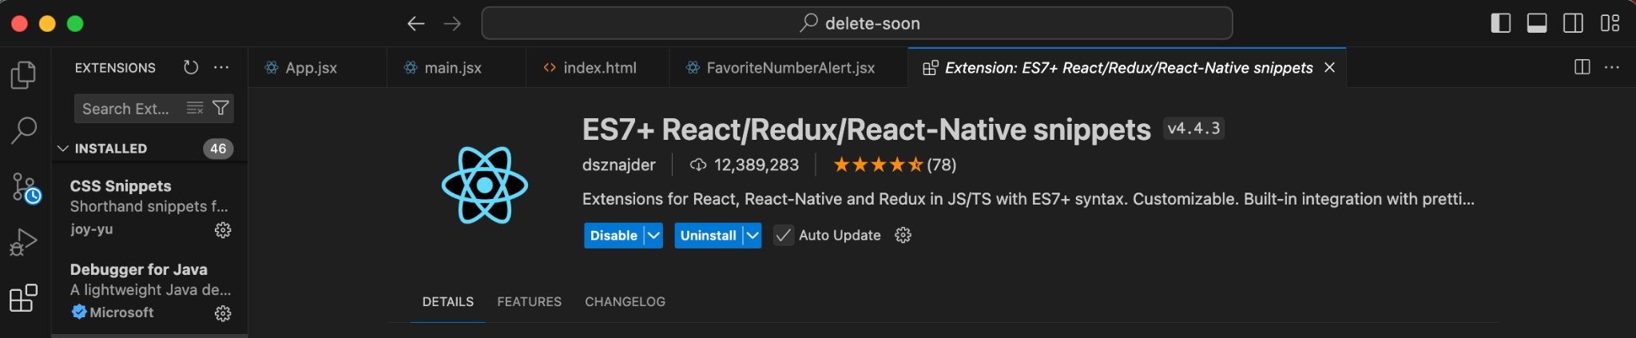Viewport: 1636px width, 338px height.
Task: Filter extensions with the funnel icon
Action: pos(221,108)
